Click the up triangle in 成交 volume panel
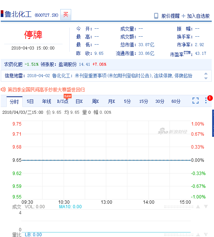The image size is (214, 237). 198,207
